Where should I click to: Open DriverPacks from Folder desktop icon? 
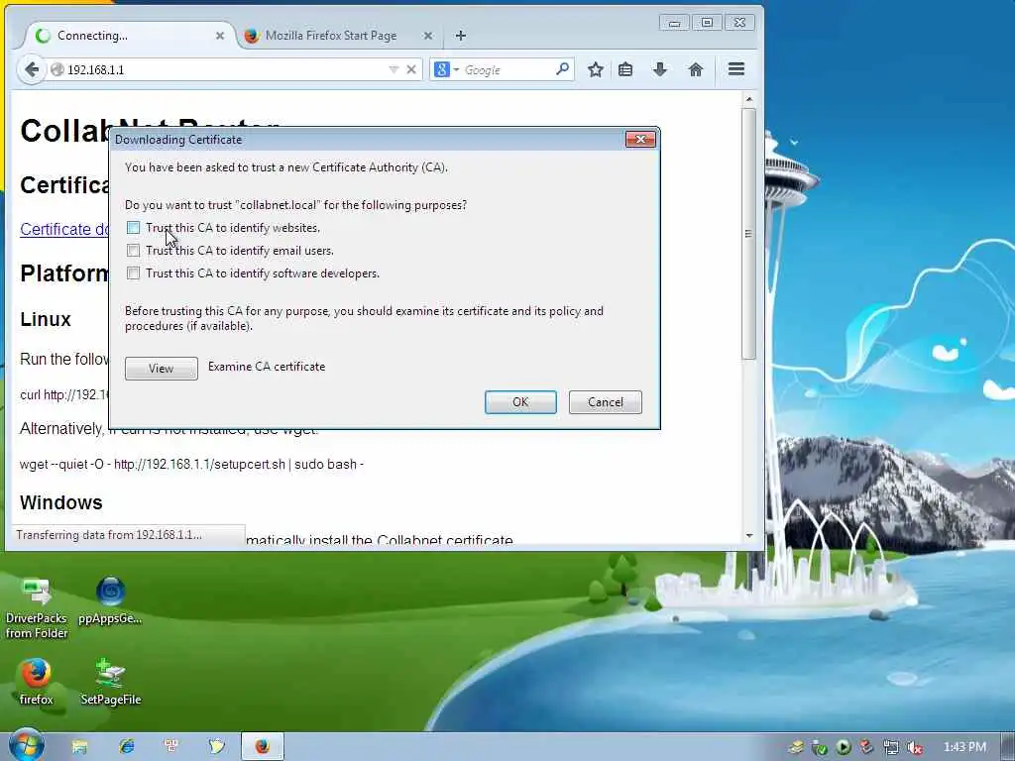(37, 609)
